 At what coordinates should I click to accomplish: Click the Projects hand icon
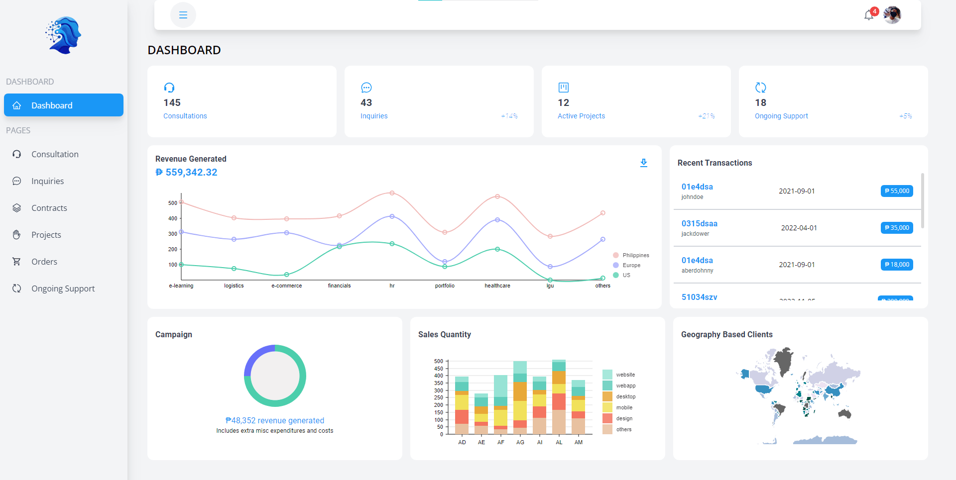17,235
